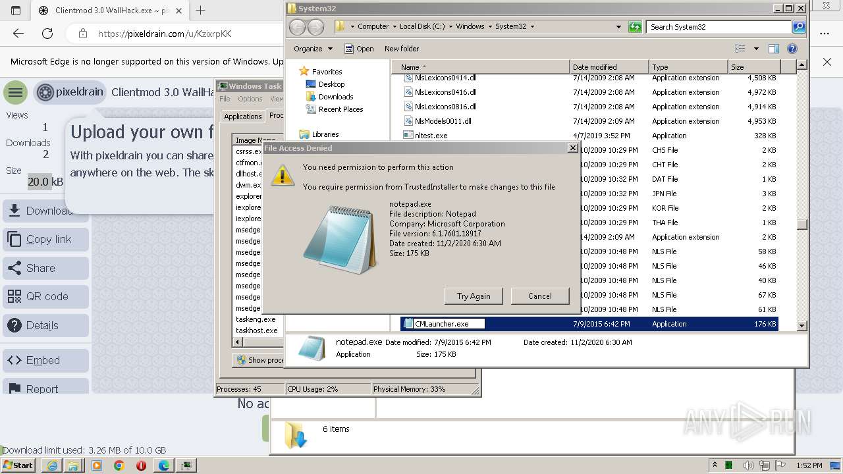Image resolution: width=843 pixels, height=474 pixels.
Task: Expand the Local Disk (C:) breadcrumb arrow
Action: tap(450, 27)
